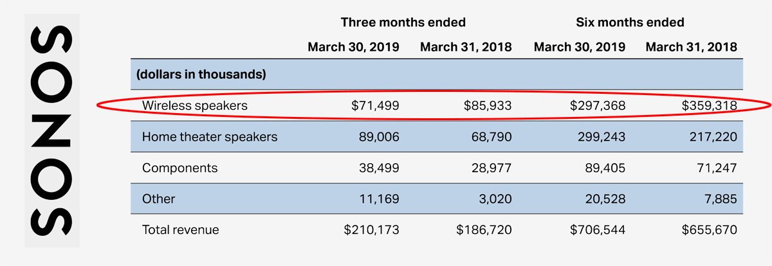Select the Wireless speakers row label
Screen dimensions: 772x266
click(x=195, y=106)
